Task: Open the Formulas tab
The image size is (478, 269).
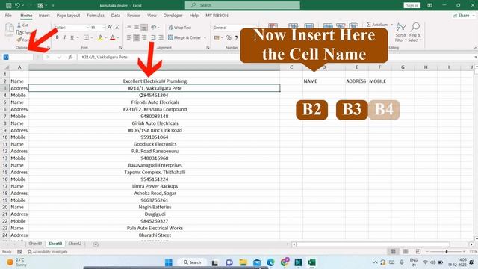Action: pos(96,15)
